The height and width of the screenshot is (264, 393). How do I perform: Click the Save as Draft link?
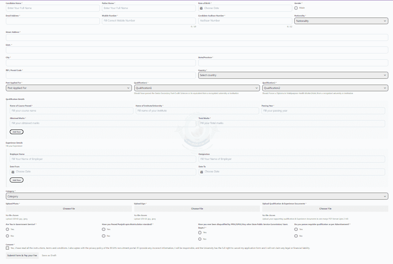coord(49,255)
